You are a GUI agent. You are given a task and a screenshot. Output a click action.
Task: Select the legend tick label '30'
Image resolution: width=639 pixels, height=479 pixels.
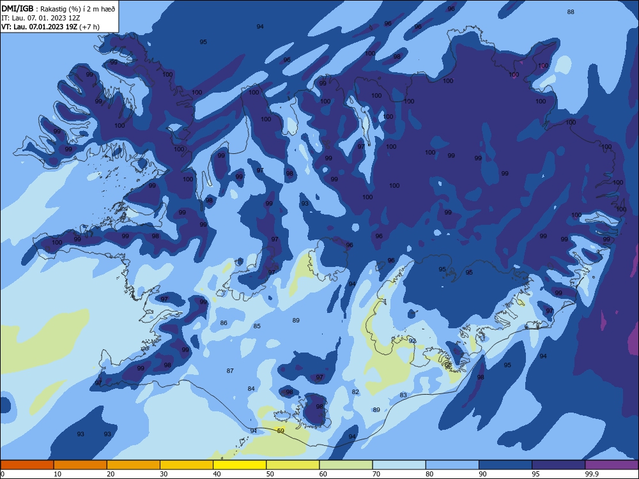click(164, 474)
